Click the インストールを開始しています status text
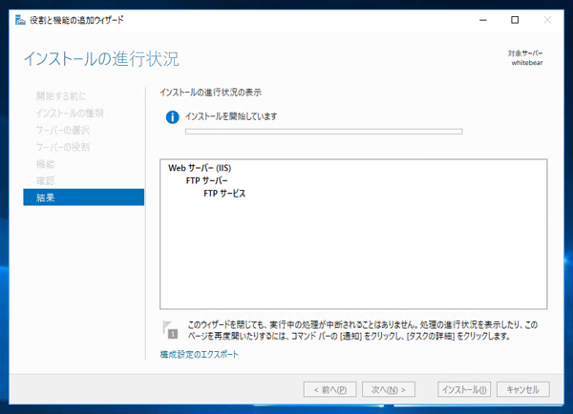Image resolution: width=573 pixels, height=414 pixels. click(231, 116)
